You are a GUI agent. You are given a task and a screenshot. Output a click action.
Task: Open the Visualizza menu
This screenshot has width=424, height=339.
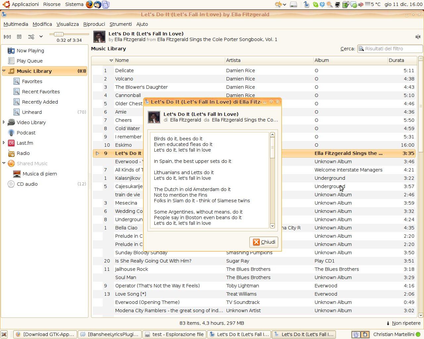(68, 24)
